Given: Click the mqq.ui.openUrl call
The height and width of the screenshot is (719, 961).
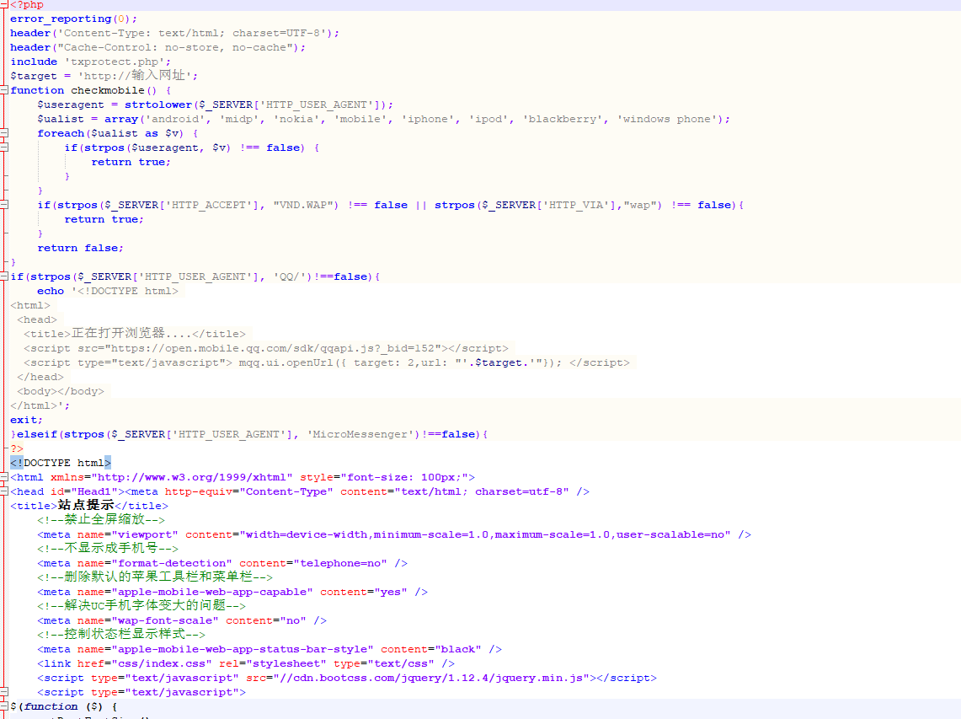Looking at the screenshot, I should pos(286,362).
